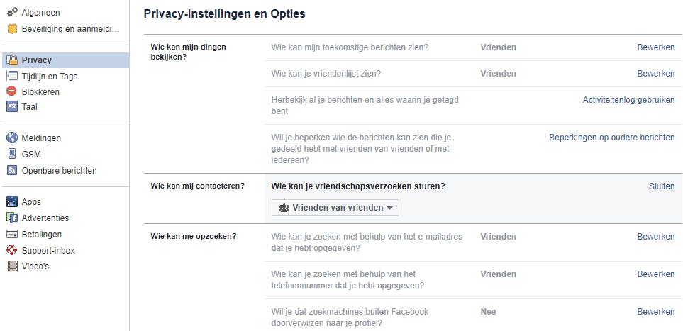Click the GSM phone icon
Image resolution: width=683 pixels, height=331 pixels.
[x=11, y=154]
